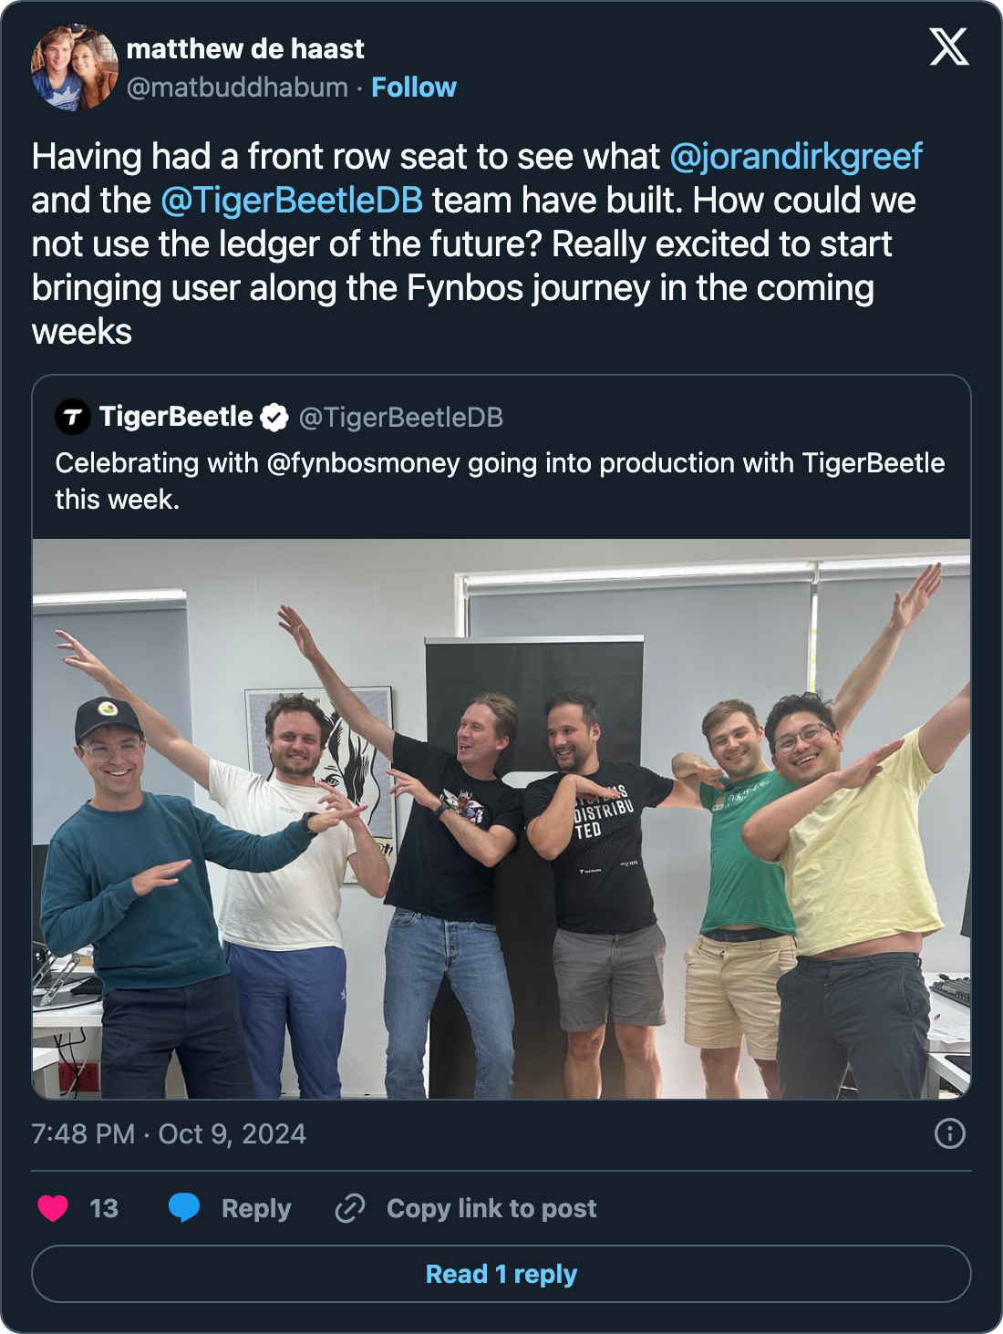This screenshot has height=1334, width=1003.
Task: Click the like count of 13
Action: [x=104, y=1208]
